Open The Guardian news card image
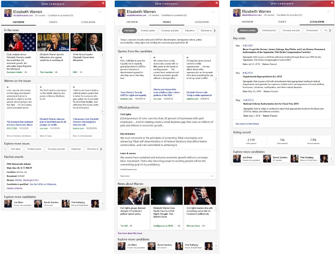The width and height of the screenshot is (336, 254). (53, 42)
